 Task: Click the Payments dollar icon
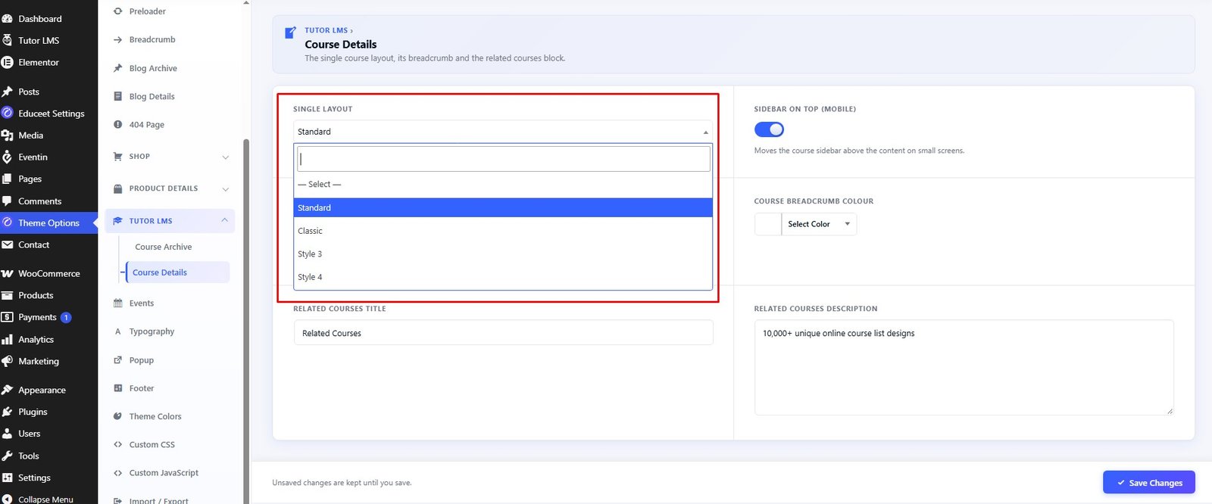click(x=8, y=318)
